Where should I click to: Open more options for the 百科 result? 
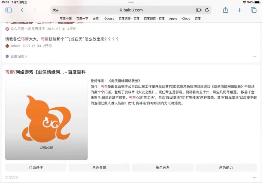[255, 178]
